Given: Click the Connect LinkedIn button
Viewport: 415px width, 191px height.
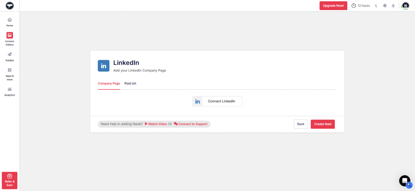Looking at the screenshot, I should click(217, 101).
